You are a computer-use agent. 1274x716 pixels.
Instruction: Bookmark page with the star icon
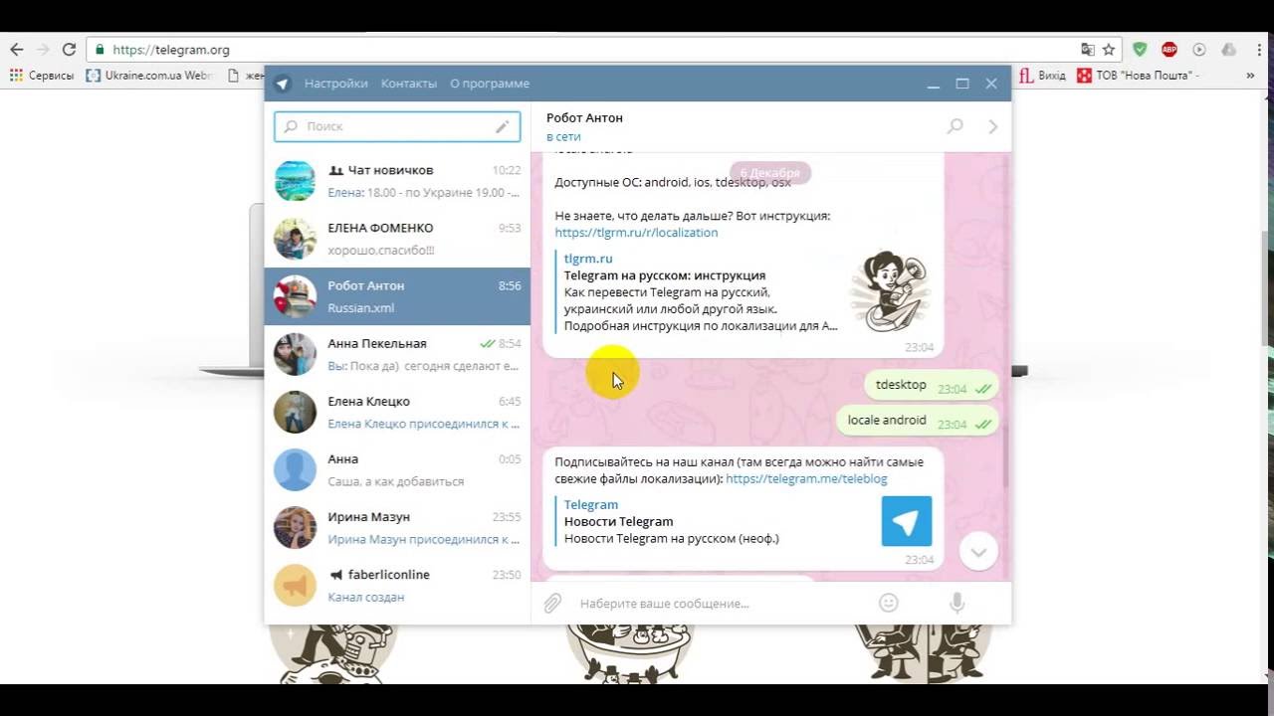[1109, 50]
